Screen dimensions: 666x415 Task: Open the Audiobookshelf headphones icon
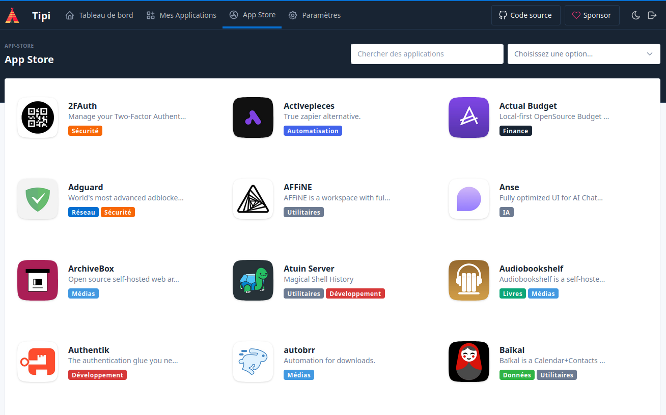pos(469,280)
